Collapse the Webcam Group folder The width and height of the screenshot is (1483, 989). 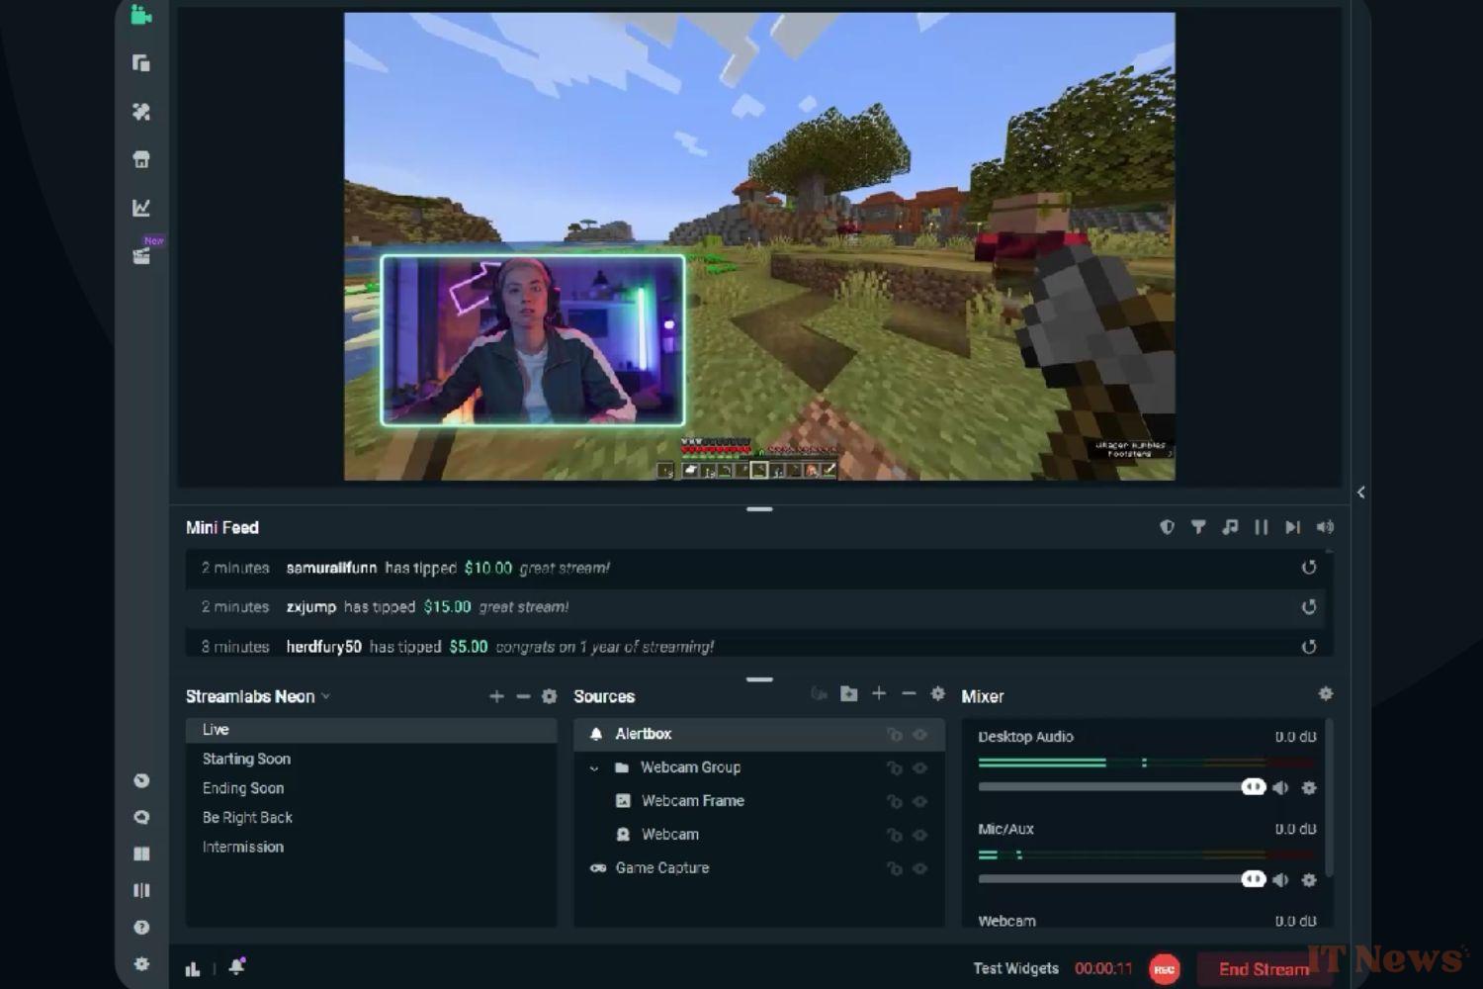594,767
